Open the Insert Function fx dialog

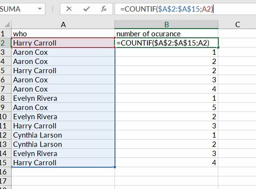104,9
